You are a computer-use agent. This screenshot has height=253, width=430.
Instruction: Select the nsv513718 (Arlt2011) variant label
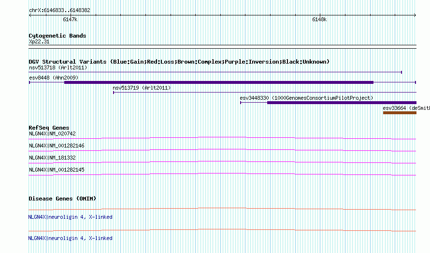coord(58,67)
